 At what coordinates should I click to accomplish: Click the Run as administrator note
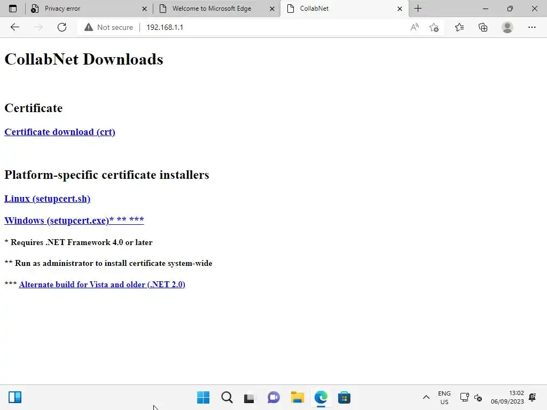pos(108,263)
